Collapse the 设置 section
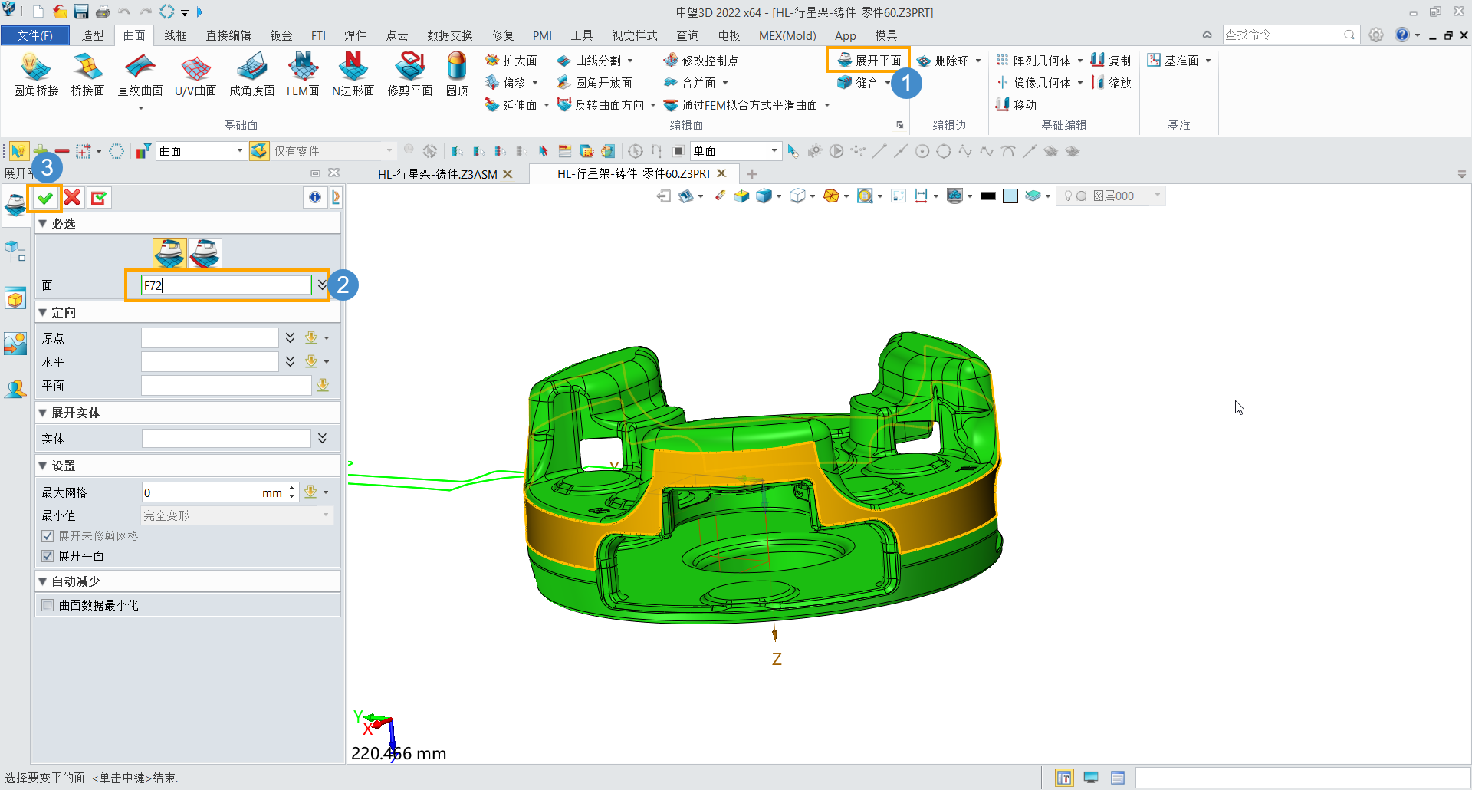1472x790 pixels. [43, 466]
